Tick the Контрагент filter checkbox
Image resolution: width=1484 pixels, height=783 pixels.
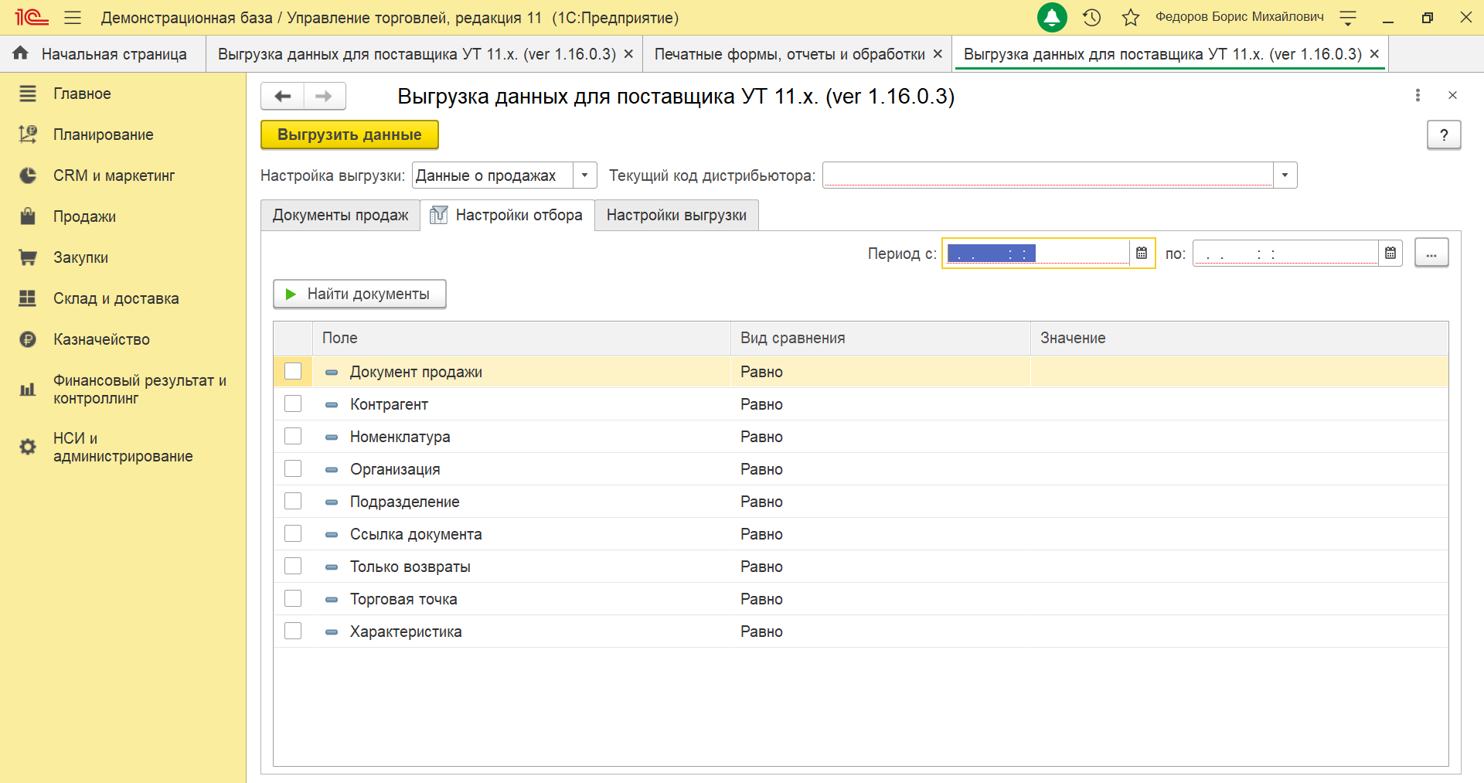click(293, 403)
